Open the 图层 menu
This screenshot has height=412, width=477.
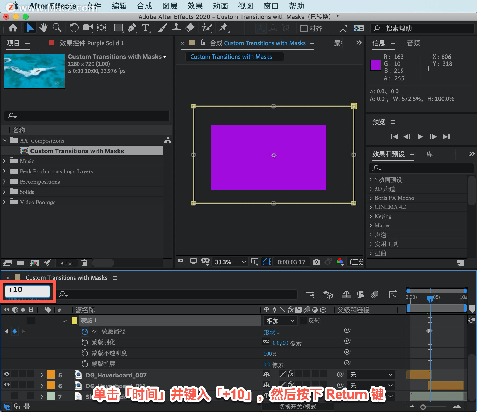(x=170, y=6)
